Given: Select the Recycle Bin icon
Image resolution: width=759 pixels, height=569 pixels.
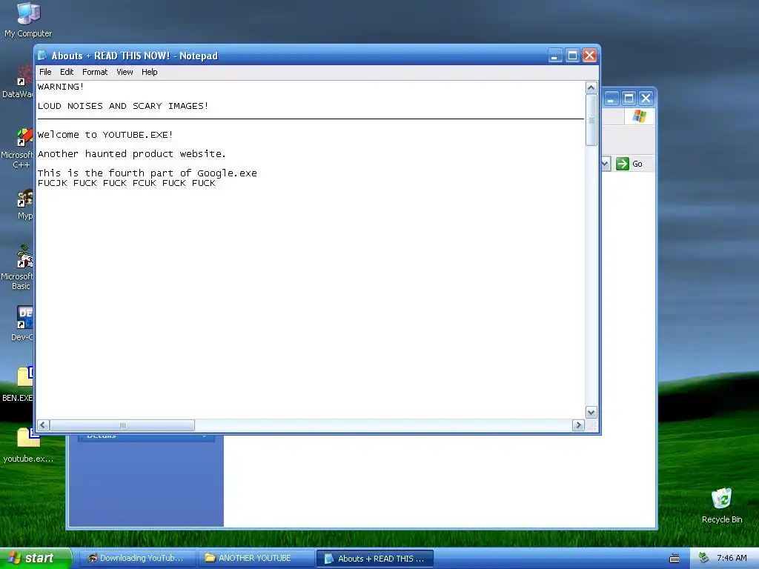Looking at the screenshot, I should [x=722, y=505].
